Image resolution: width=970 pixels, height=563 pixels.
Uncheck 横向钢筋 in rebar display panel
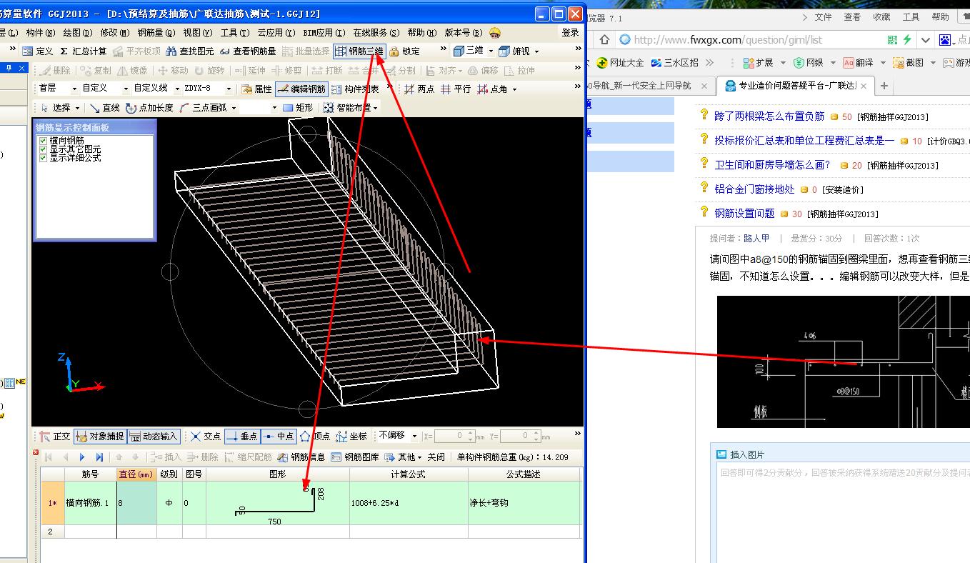tap(44, 141)
